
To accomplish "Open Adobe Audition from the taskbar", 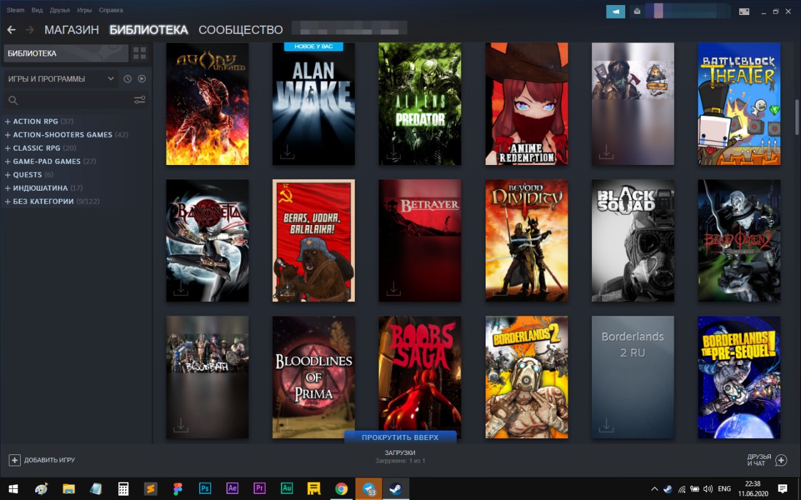I will [287, 488].
